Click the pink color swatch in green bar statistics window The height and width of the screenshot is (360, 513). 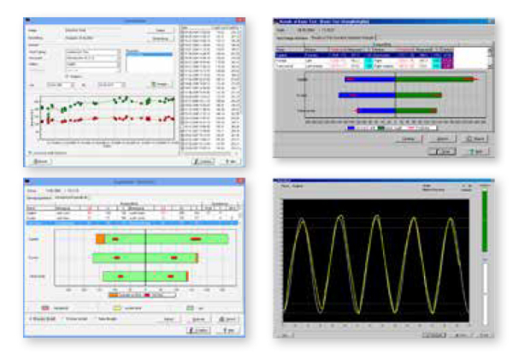45,308
